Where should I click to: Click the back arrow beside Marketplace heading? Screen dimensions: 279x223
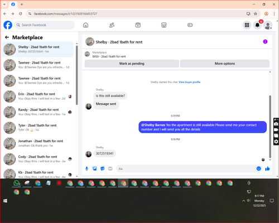(7, 37)
